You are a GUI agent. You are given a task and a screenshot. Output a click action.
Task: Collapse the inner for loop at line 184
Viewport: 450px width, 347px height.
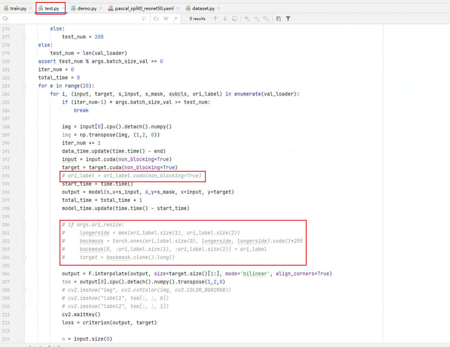(x=24, y=94)
